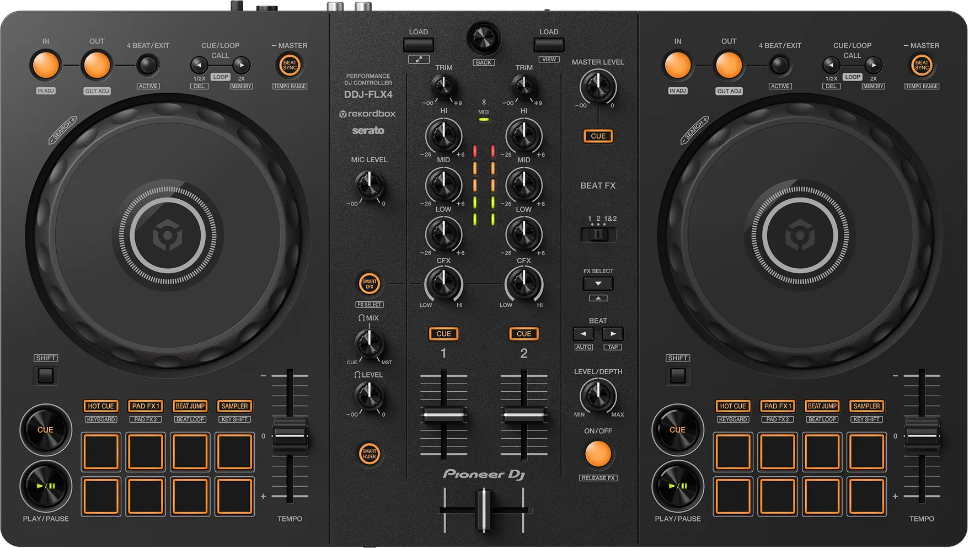Enable headphone CUE on channel 1
This screenshot has width=969, height=548.
[x=443, y=334]
